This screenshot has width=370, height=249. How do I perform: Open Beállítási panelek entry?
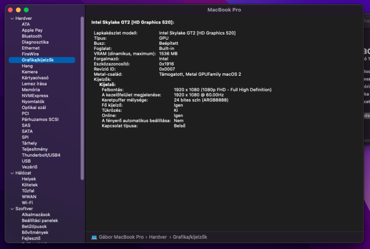(x=40, y=220)
